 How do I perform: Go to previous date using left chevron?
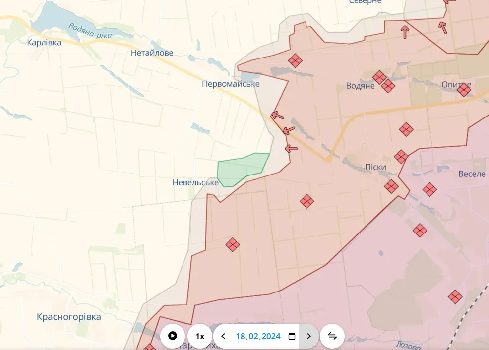(223, 336)
